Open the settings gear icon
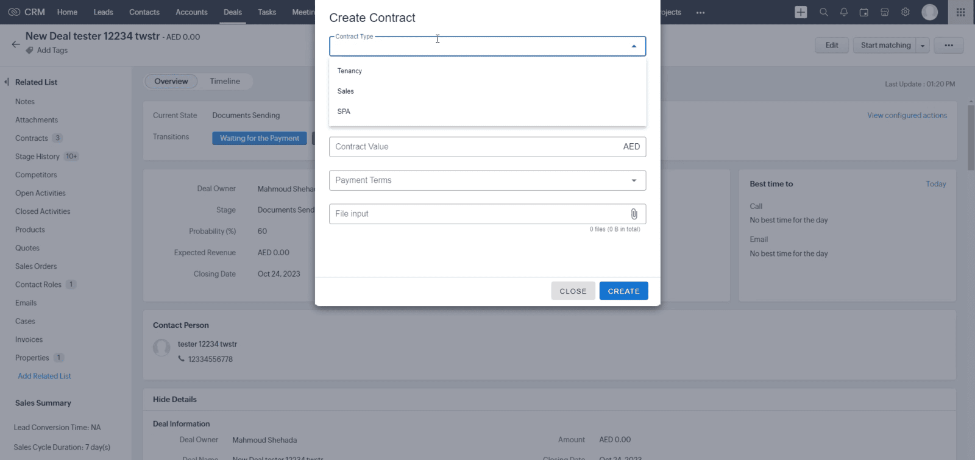Viewport: 975px width, 460px height. [906, 12]
